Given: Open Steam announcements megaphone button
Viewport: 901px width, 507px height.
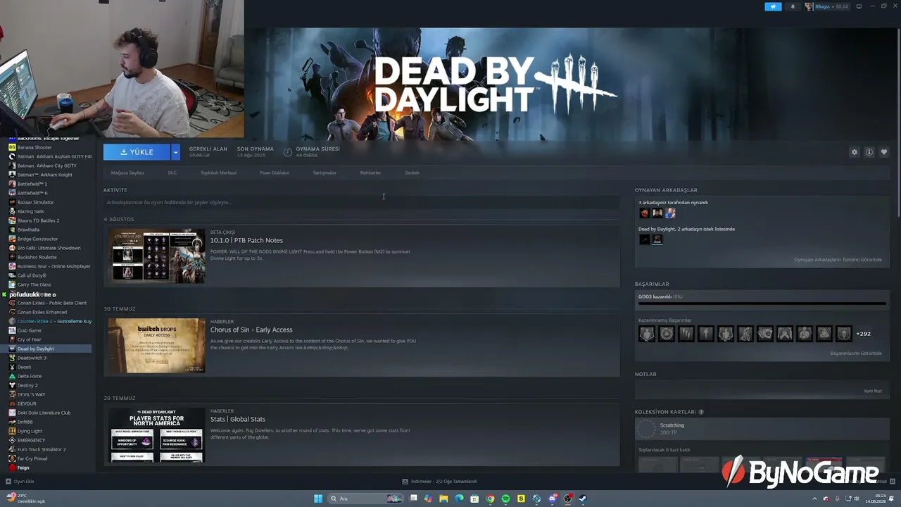Looking at the screenshot, I should click(773, 6).
